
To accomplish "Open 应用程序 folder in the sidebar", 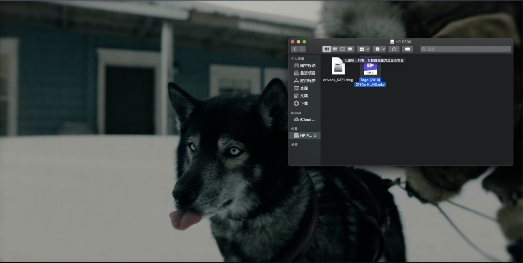I will click(305, 80).
